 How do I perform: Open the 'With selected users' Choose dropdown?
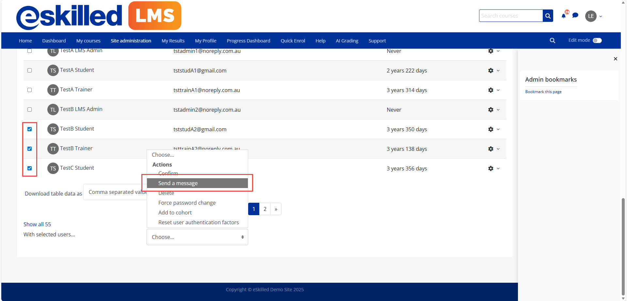point(197,237)
